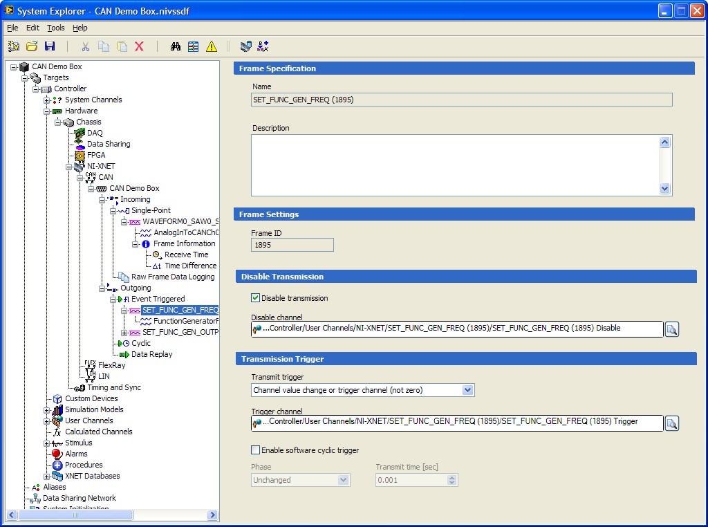
Task: Select Calculated Channels tree item
Action: pos(98,432)
